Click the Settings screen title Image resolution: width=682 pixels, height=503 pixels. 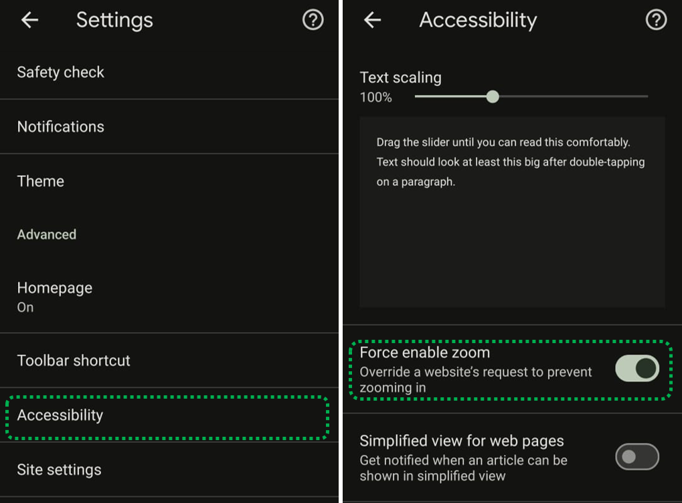[114, 20]
